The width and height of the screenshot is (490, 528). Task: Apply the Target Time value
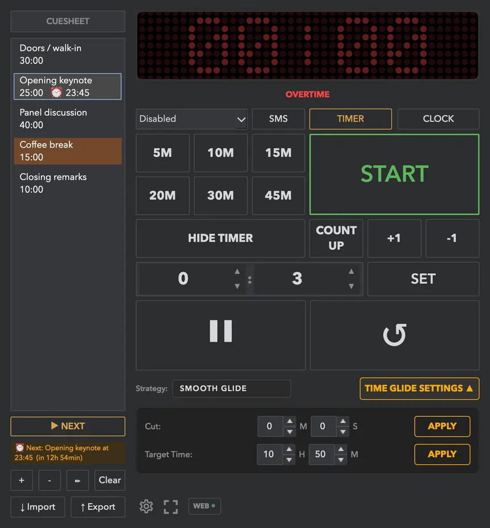click(x=442, y=454)
